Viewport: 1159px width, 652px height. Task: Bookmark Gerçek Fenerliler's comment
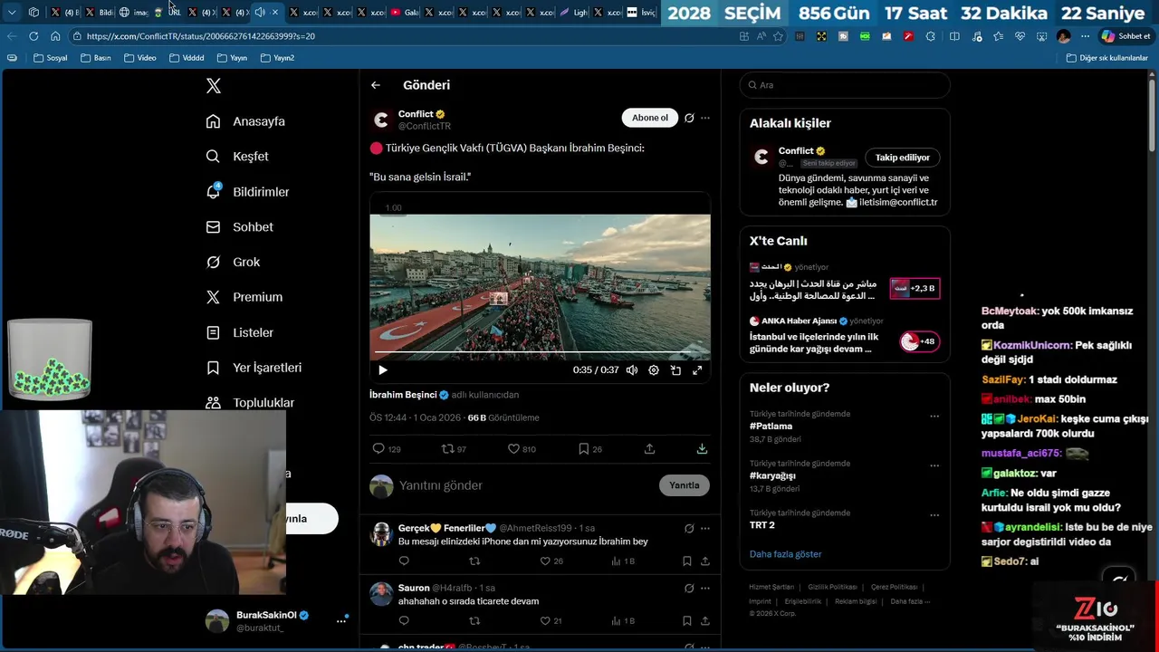click(x=687, y=561)
